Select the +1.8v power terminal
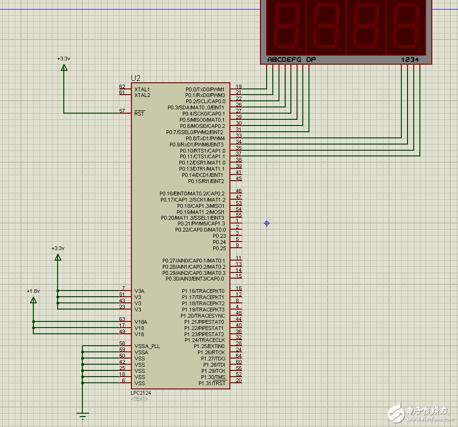 (33, 300)
